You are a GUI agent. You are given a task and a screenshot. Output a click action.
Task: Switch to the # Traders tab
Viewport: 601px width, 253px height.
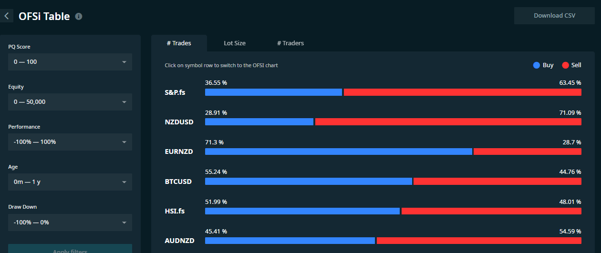pos(290,43)
